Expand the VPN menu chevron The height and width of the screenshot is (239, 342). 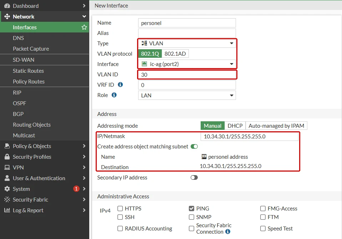(x=84, y=167)
